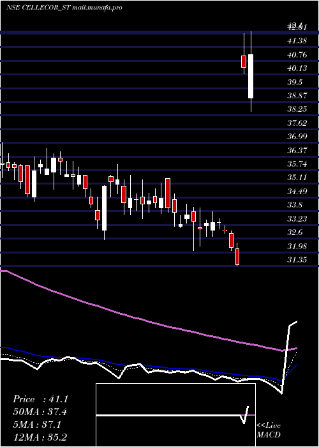Image resolution: width=319 pixels, height=447 pixels.
Task: Select the 38.87 price axis label
Action: (297, 96)
